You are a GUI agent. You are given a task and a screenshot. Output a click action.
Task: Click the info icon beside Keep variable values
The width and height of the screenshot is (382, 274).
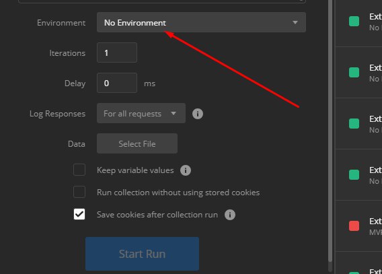pyautogui.click(x=186, y=170)
